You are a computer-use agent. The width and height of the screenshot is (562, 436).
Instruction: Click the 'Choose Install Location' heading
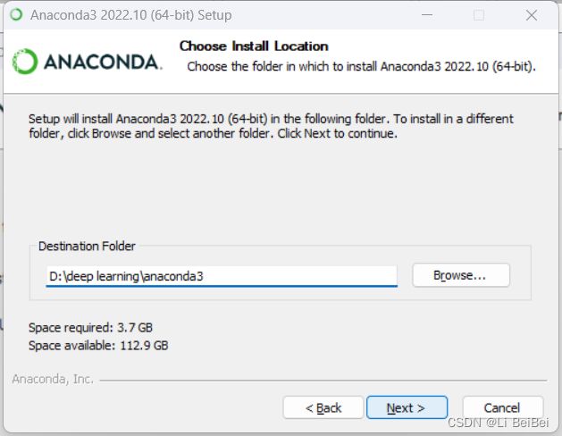coord(254,46)
